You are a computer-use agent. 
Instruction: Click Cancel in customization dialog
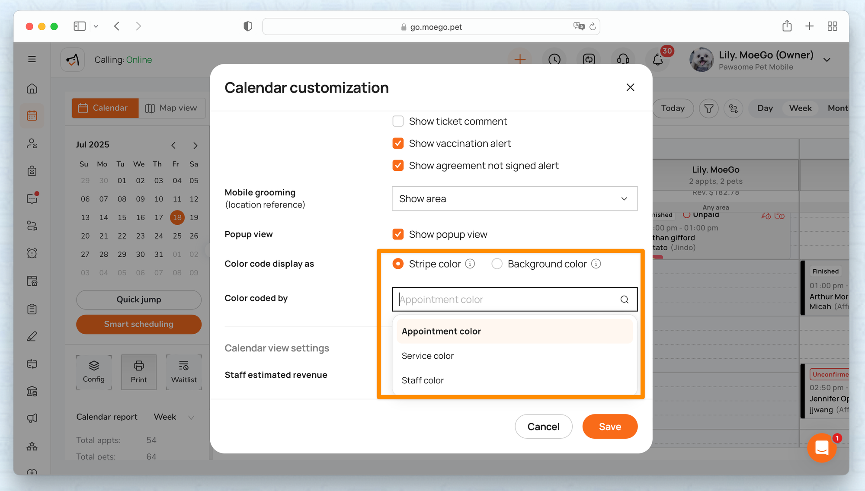tap(543, 427)
